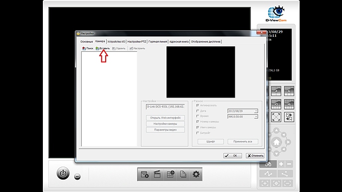Switch to the Основные tab
The image size is (342, 192).
point(87,42)
